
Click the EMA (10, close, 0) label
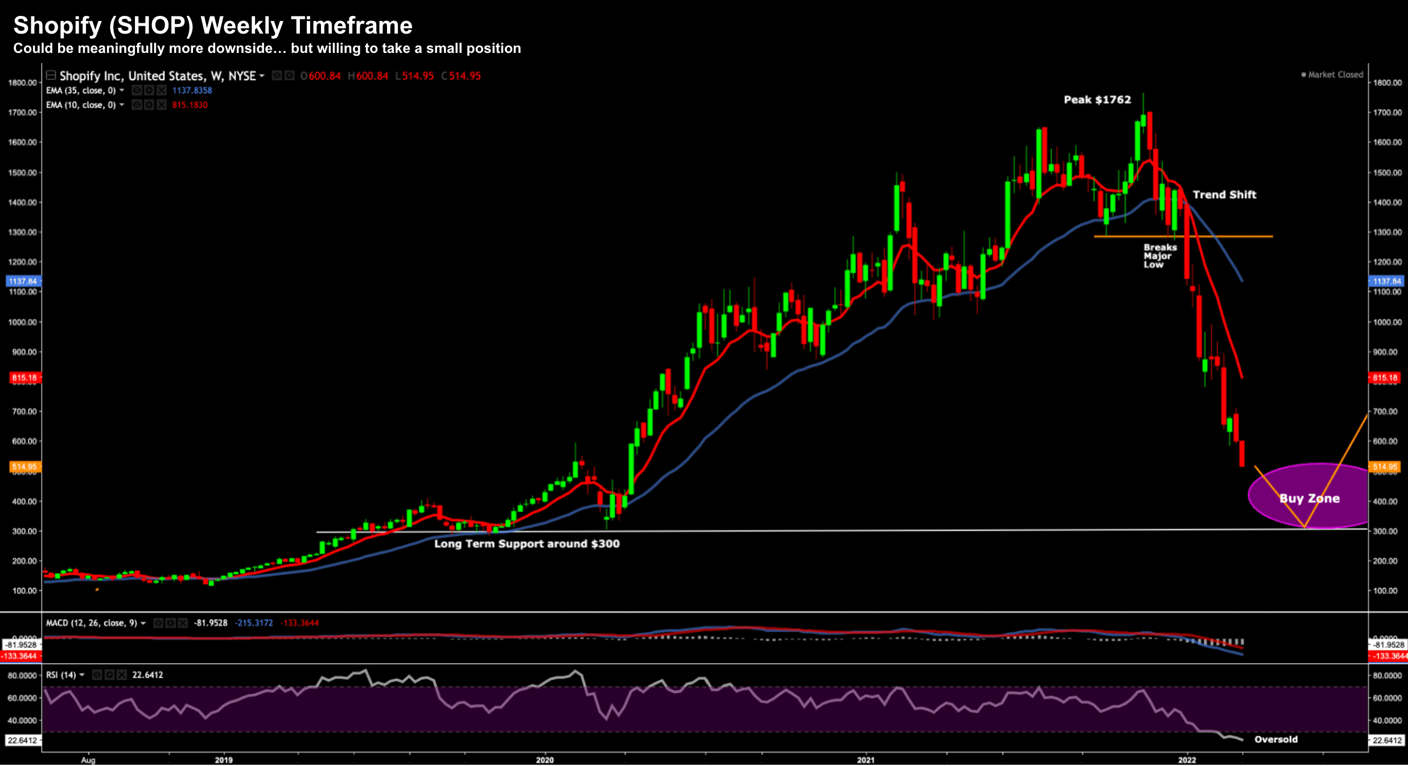click(80, 105)
